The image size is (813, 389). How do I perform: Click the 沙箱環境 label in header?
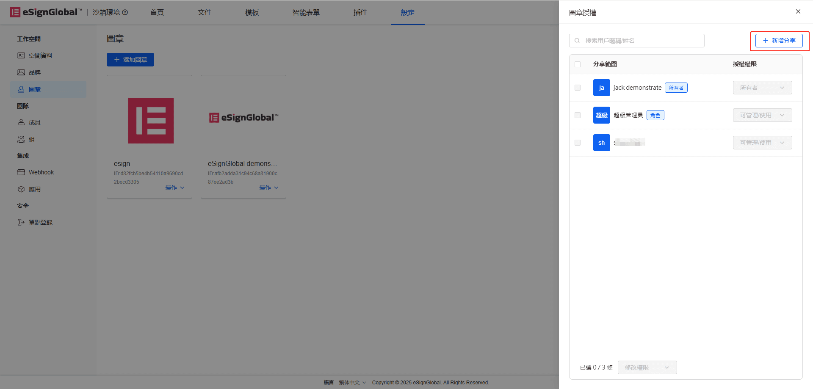pos(106,12)
